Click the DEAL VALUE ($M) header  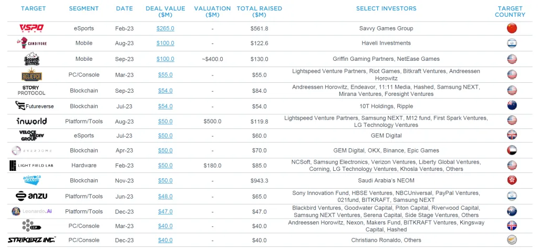click(x=165, y=12)
